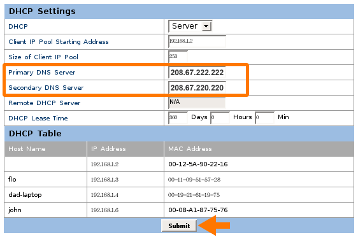This screenshot has width=358, height=237.
Task: Select MAC address 00-12-5A-90-22-16
Action: click(198, 164)
